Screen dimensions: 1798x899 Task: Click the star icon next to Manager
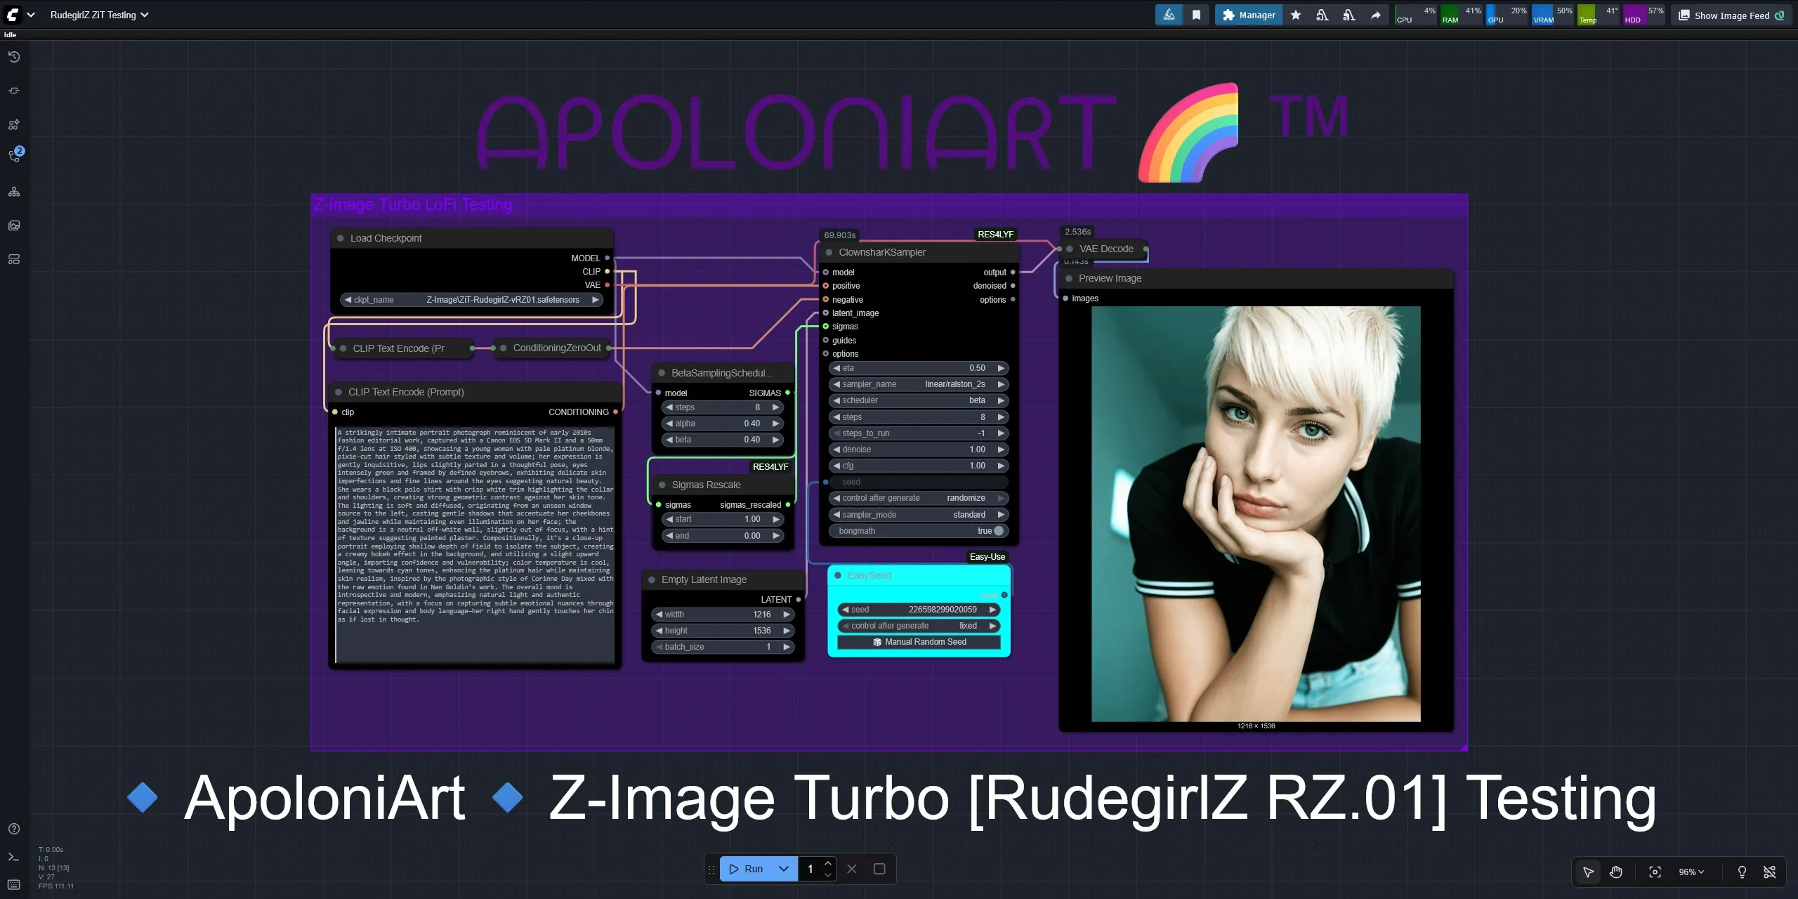coord(1296,15)
